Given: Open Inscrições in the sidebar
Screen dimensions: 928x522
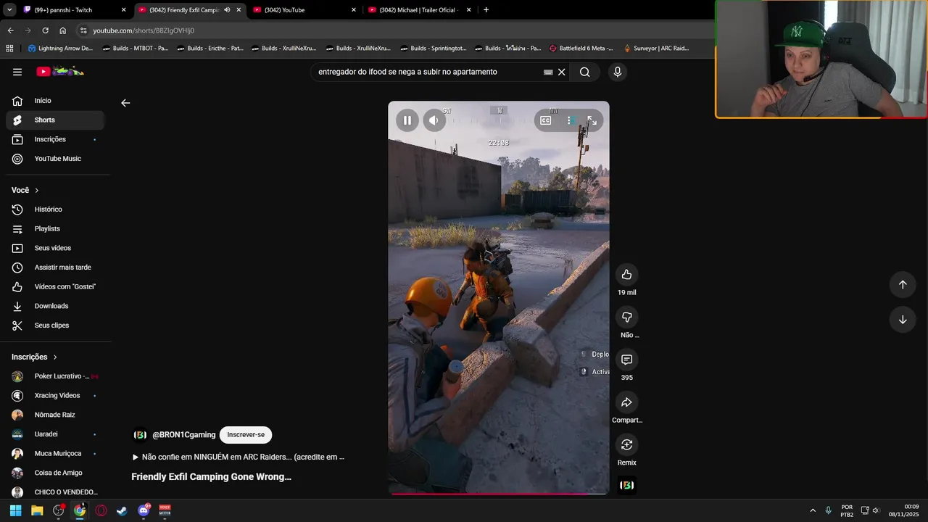Looking at the screenshot, I should tap(55, 139).
